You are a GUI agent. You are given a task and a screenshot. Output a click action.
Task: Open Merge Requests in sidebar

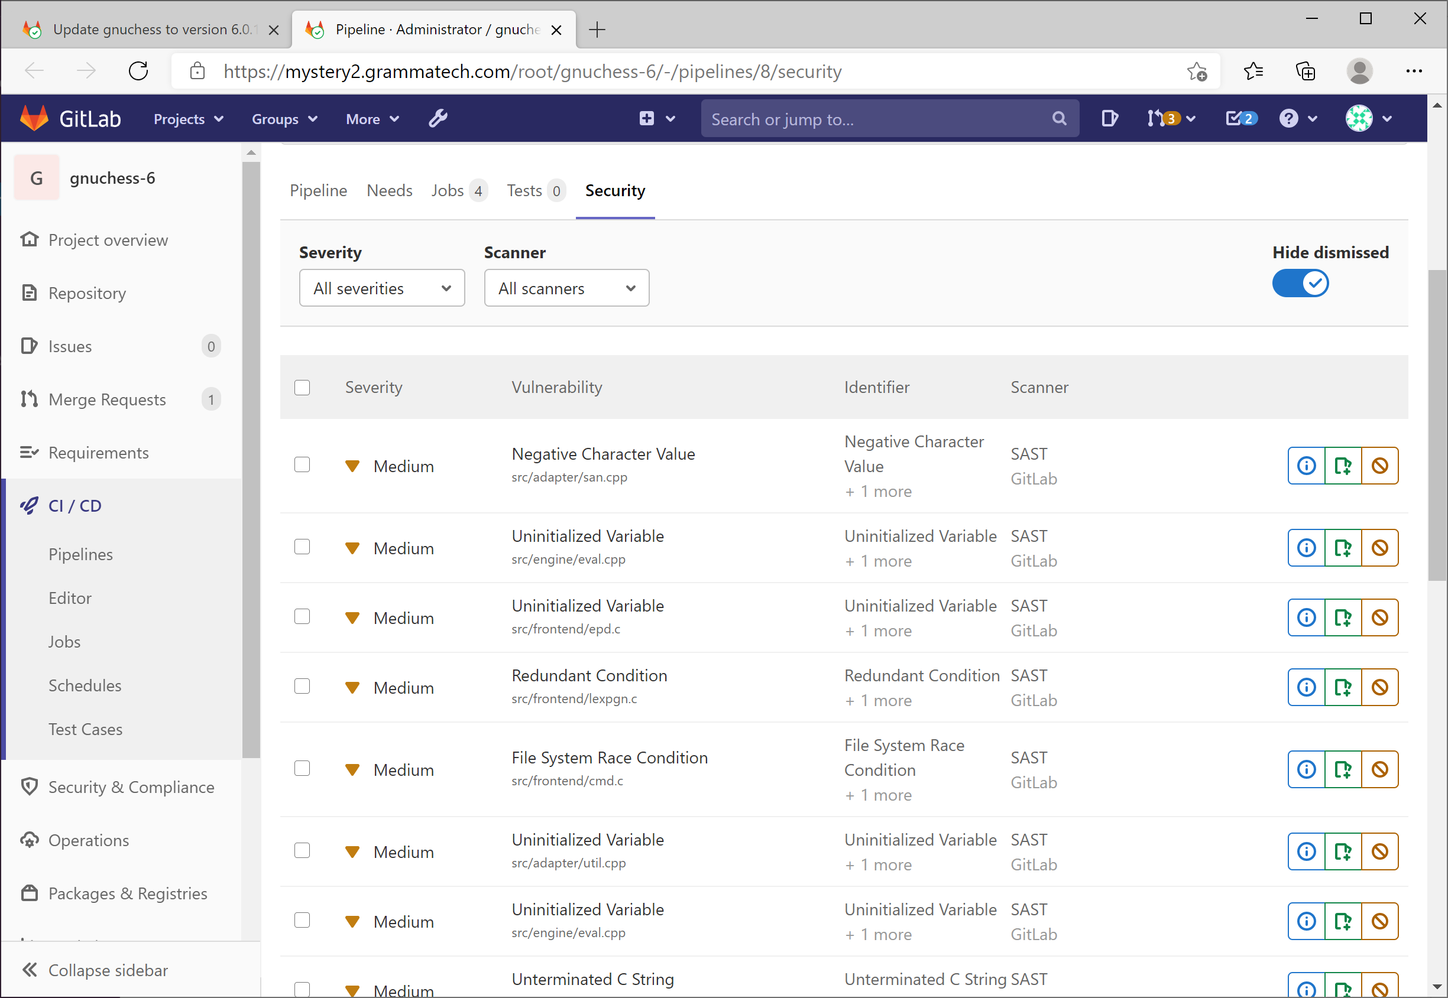(107, 399)
